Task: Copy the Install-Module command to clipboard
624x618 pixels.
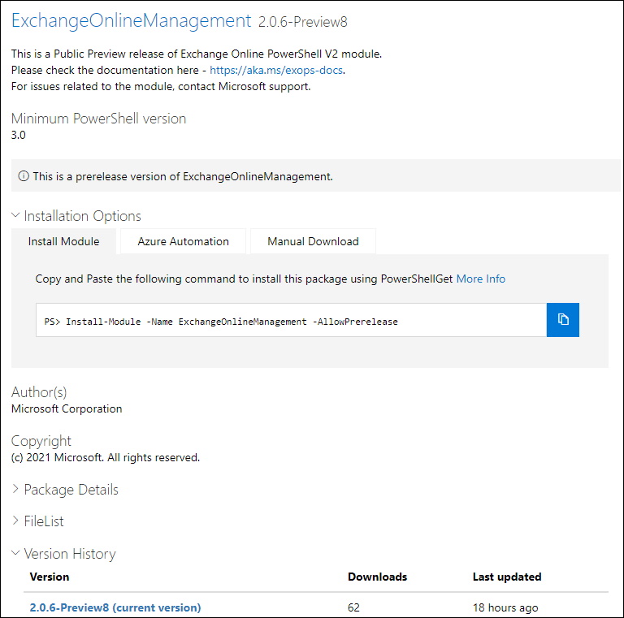Action: tap(563, 320)
